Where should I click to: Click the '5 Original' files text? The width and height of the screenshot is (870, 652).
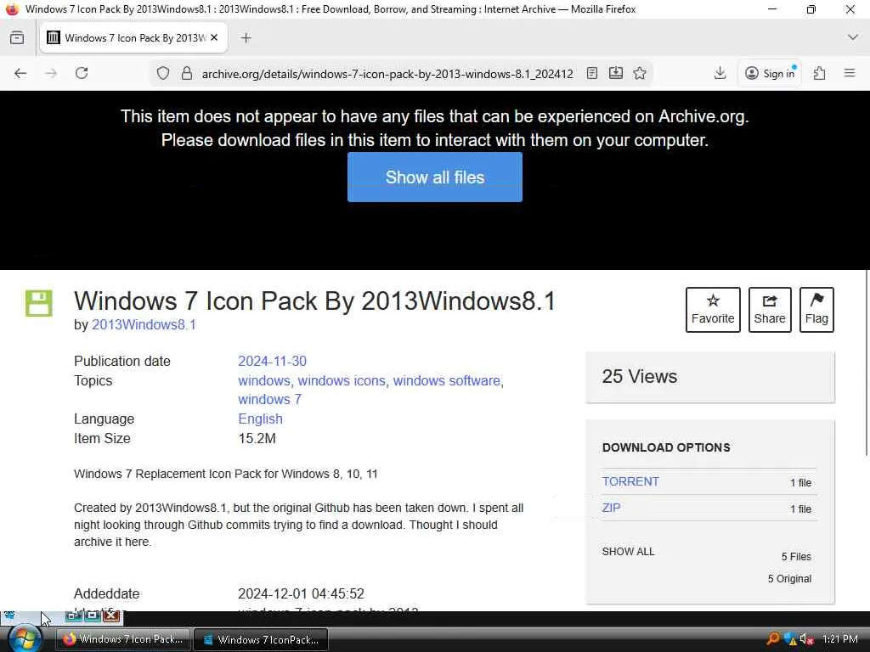(789, 579)
